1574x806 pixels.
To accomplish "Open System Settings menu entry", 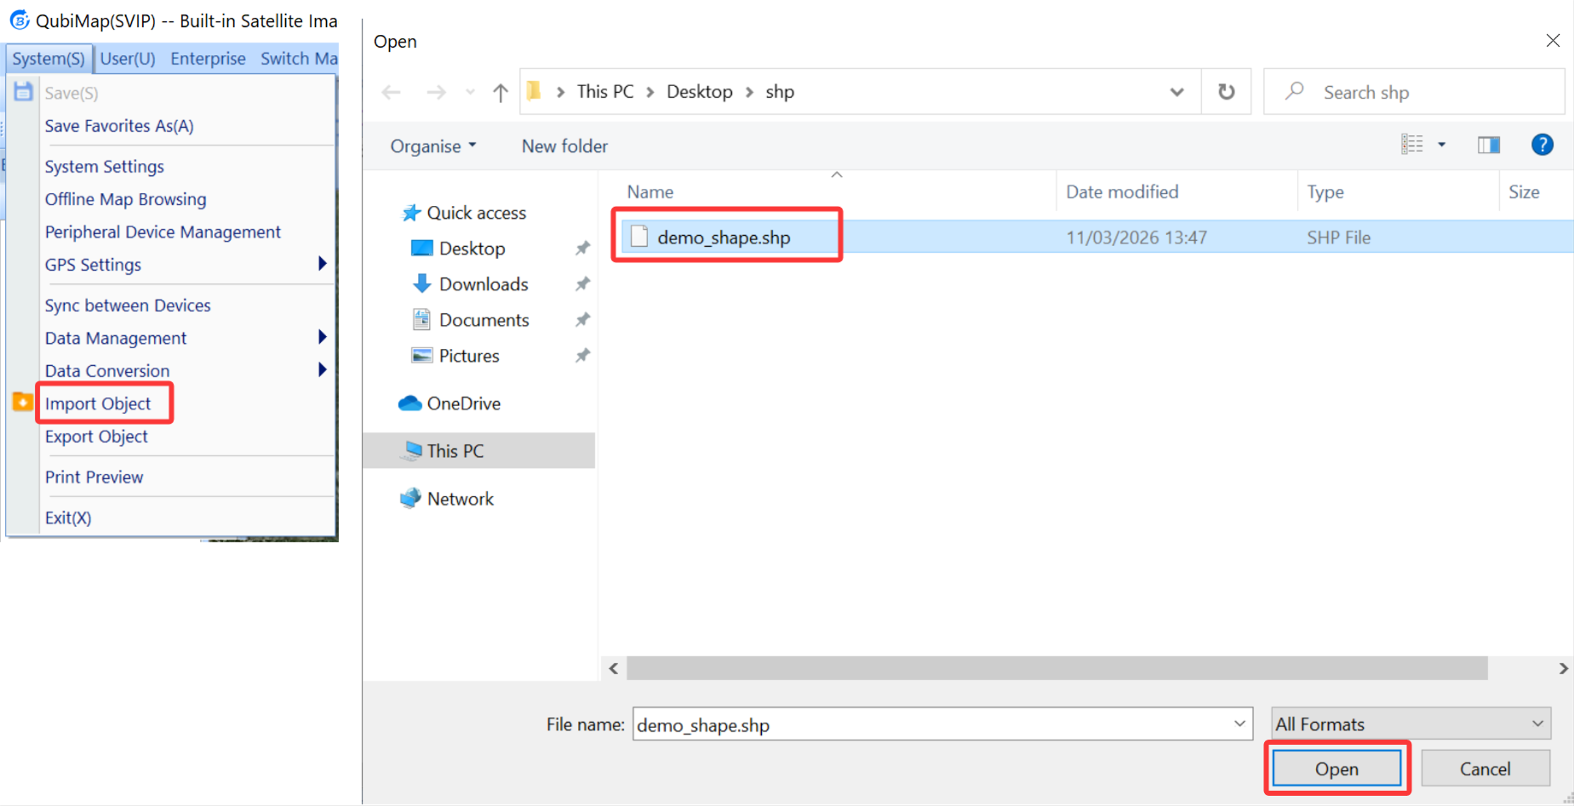I will (105, 167).
